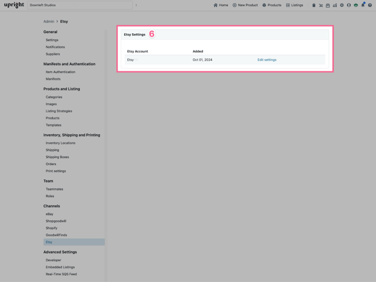Open Shipping in sidebar
Screen dimensions: 376x282
click(52, 150)
